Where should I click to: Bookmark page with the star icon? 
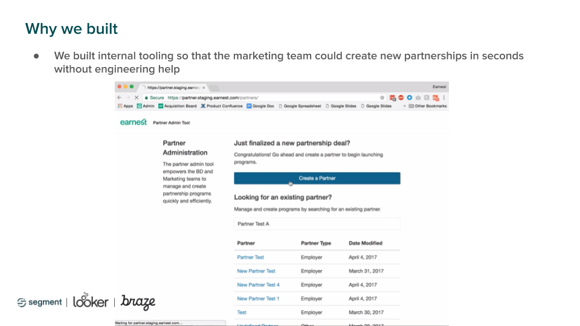pyautogui.click(x=382, y=98)
